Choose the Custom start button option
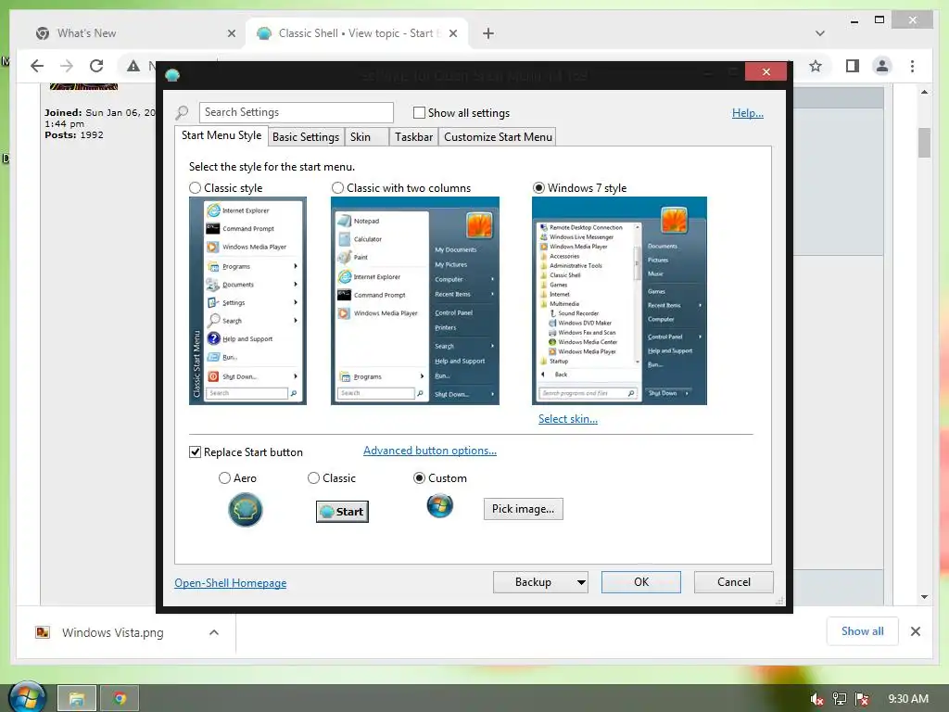This screenshot has width=949, height=712. pyautogui.click(x=419, y=478)
